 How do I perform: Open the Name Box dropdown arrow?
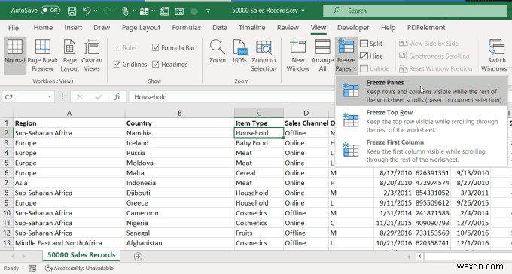coord(49,96)
